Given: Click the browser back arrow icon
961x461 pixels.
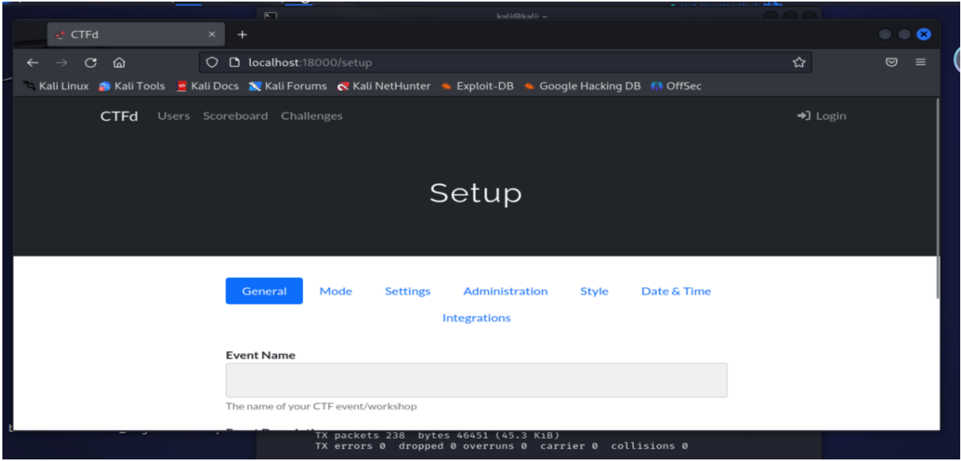Looking at the screenshot, I should click(33, 63).
